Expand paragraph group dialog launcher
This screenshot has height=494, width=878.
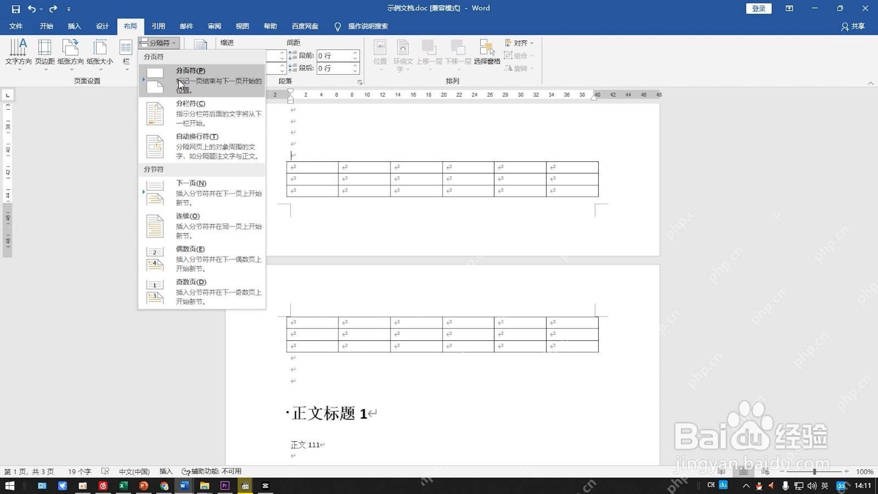click(360, 82)
